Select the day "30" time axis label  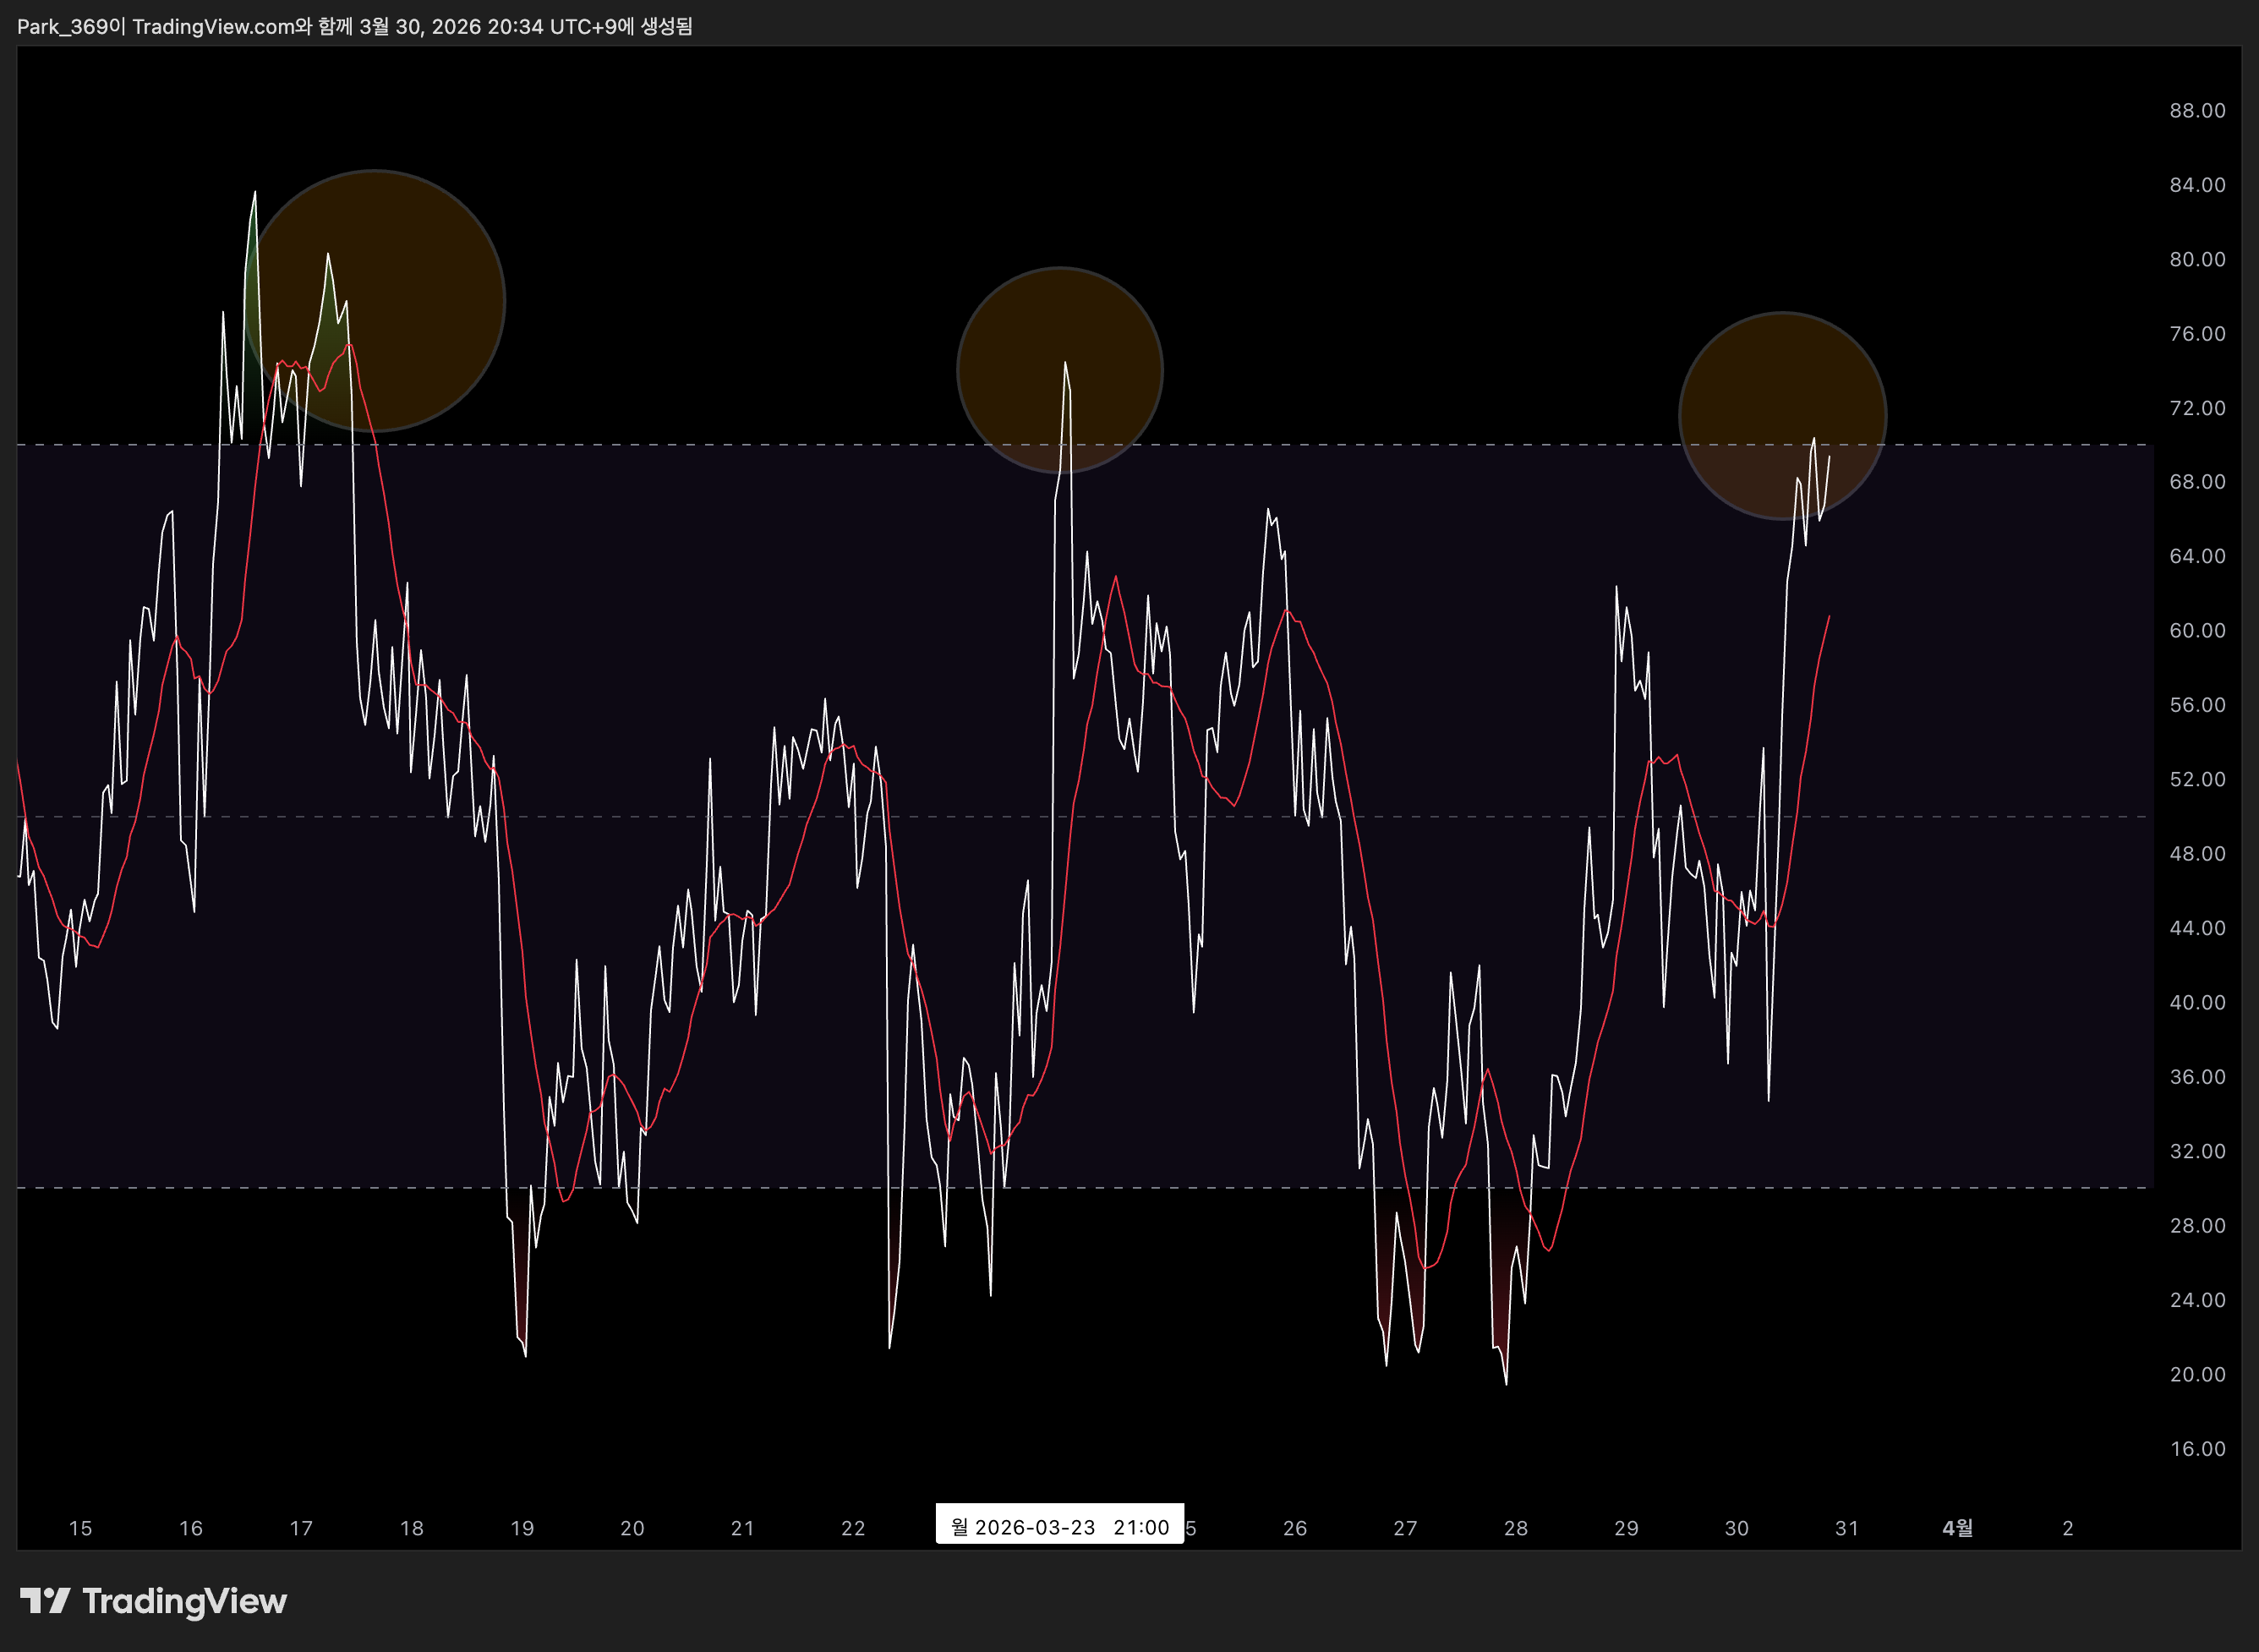pyautogui.click(x=1737, y=1528)
